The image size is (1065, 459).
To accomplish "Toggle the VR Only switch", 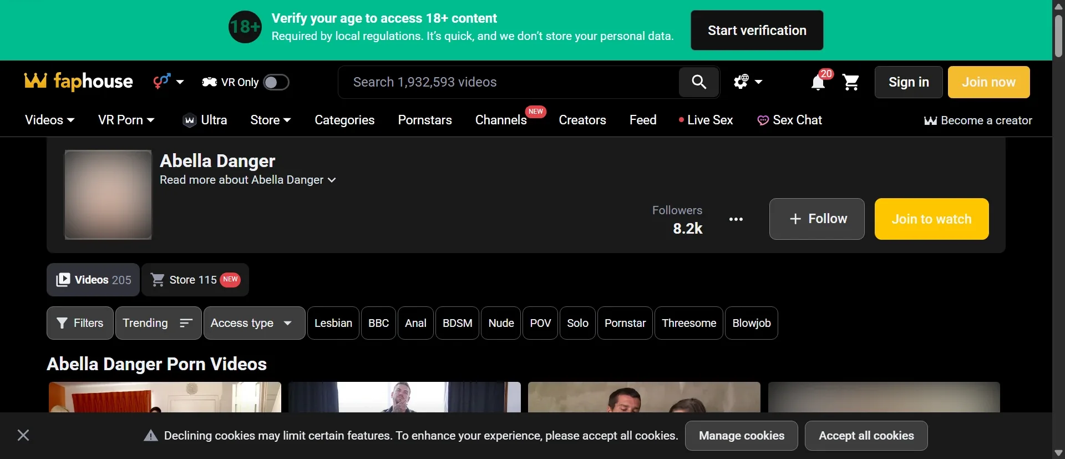I will [x=276, y=82].
